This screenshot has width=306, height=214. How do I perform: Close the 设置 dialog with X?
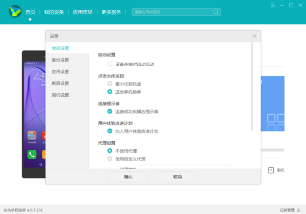(x=254, y=36)
